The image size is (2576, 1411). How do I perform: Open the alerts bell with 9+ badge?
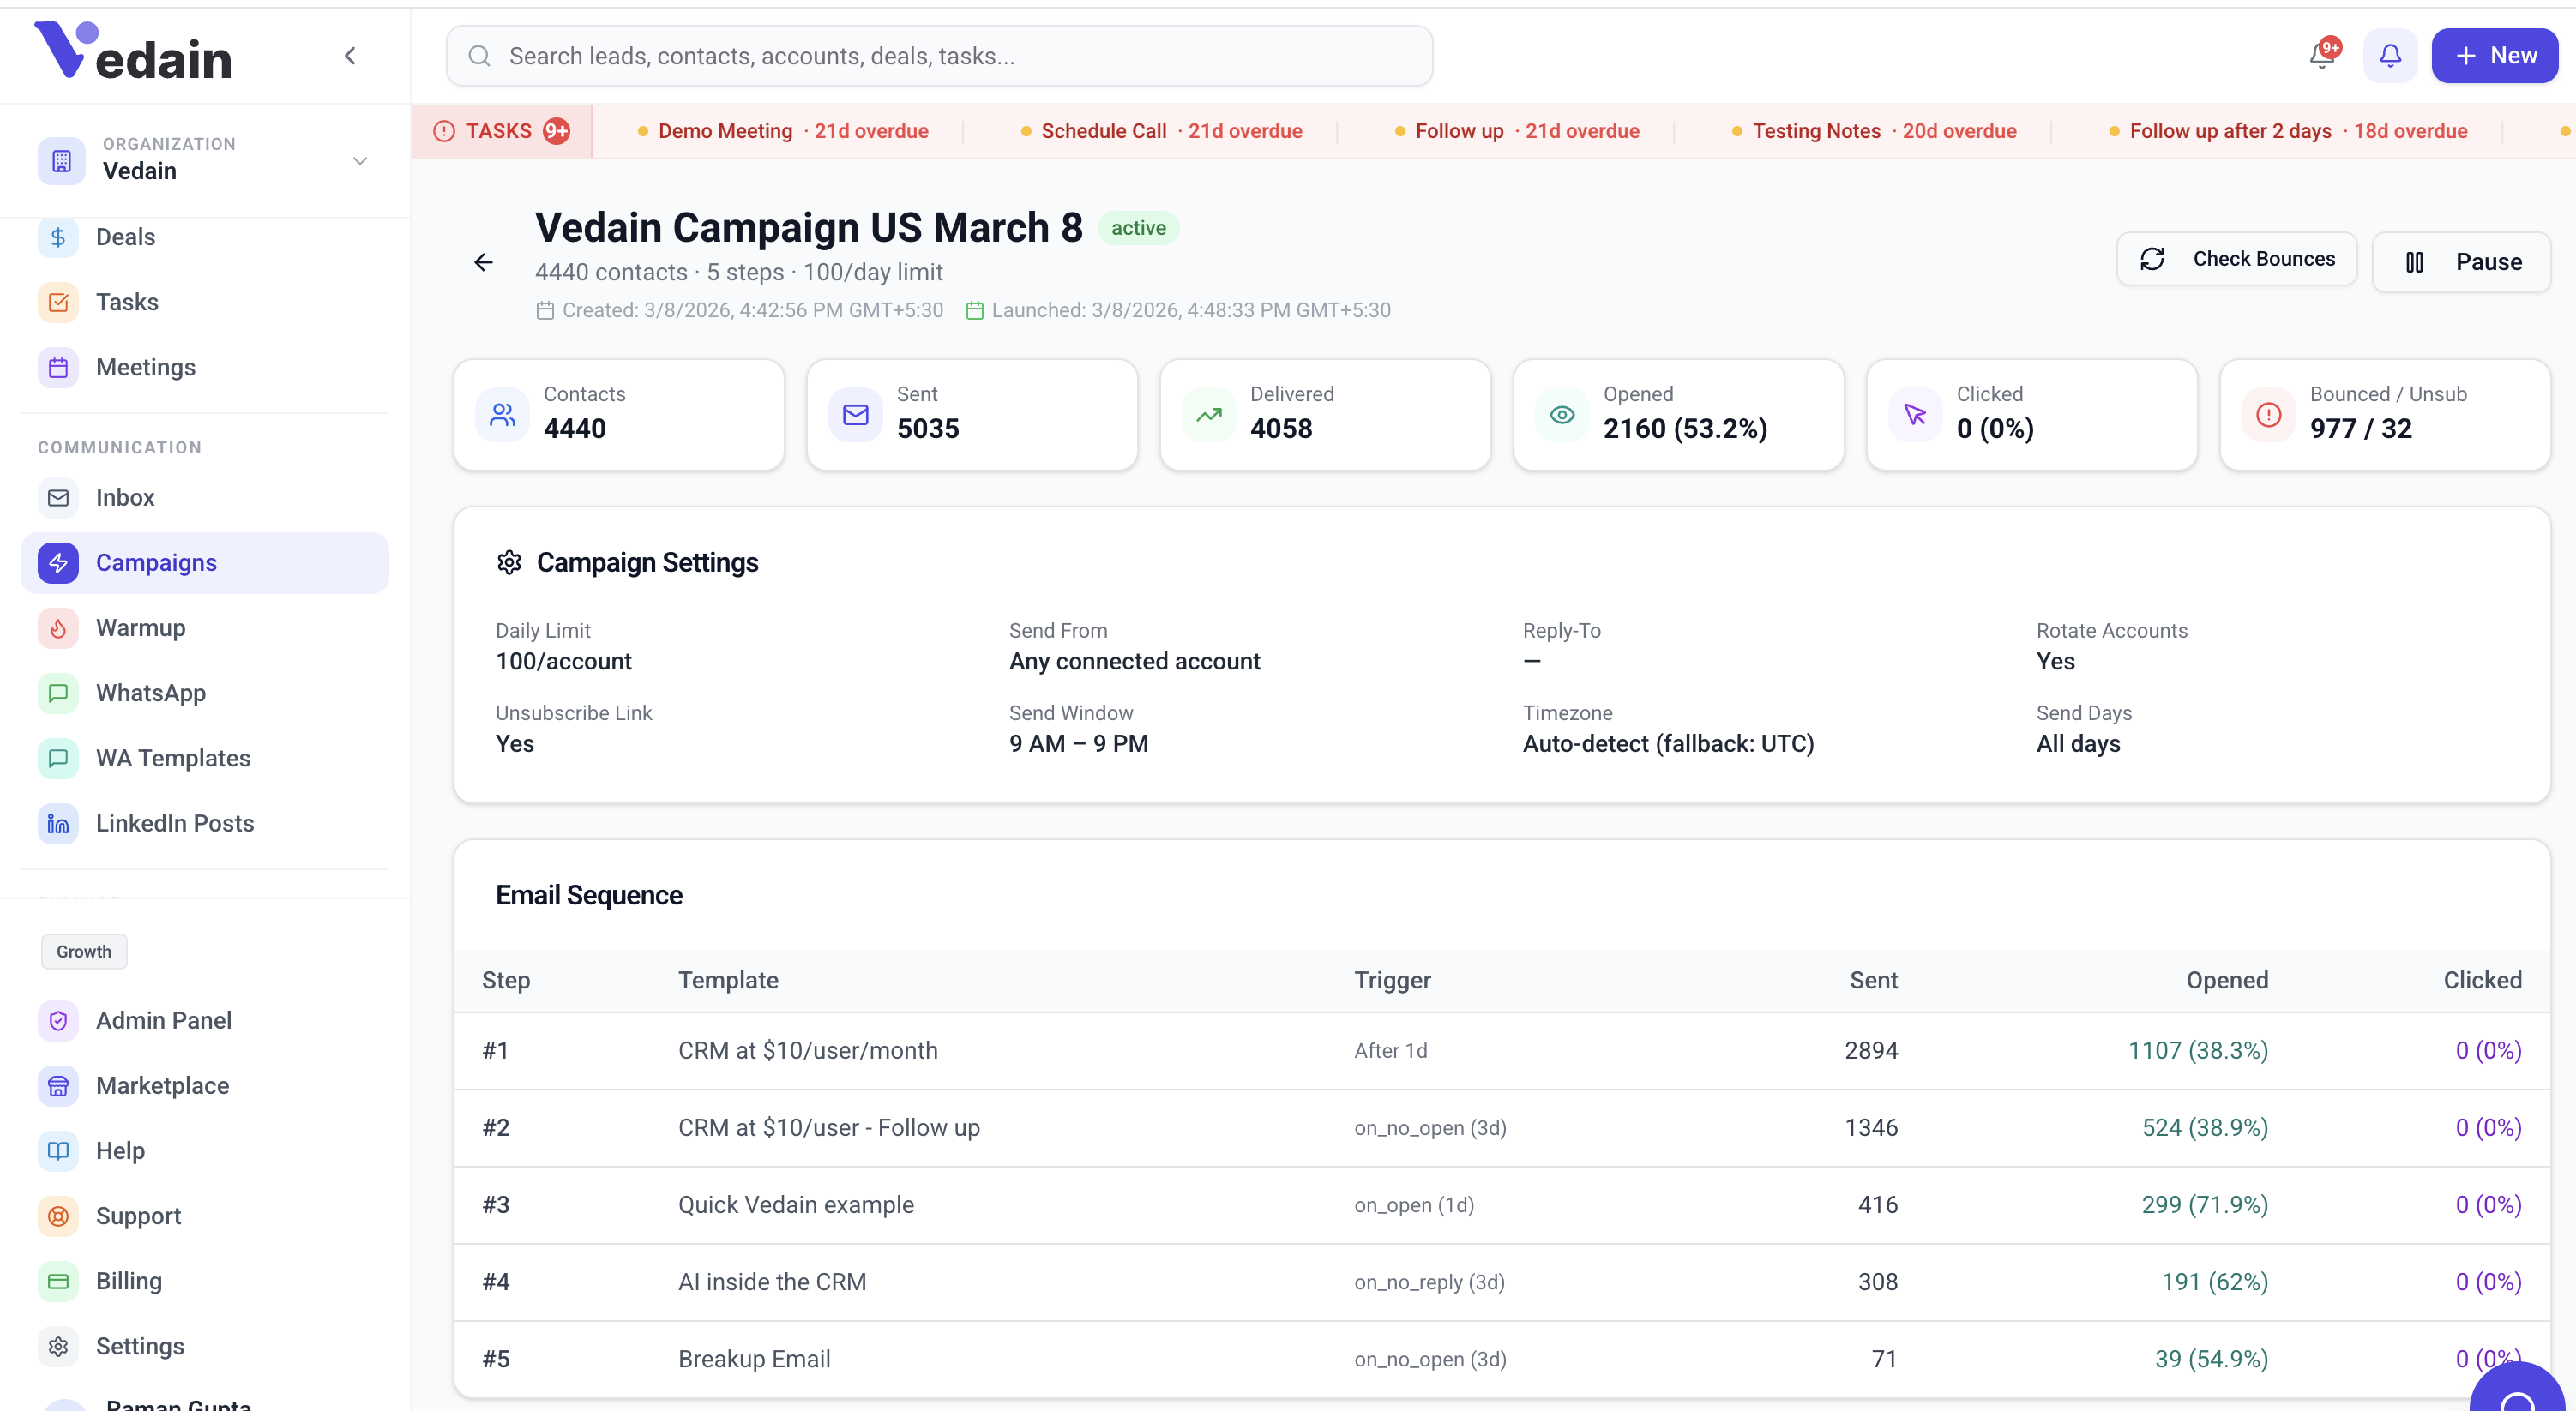click(2322, 55)
